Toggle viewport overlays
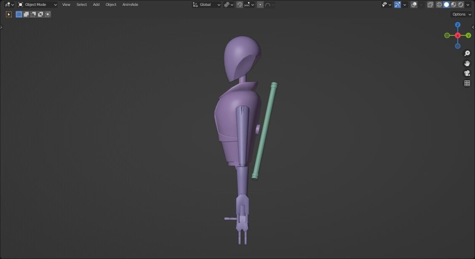Viewport: 475px width, 259px height. coord(414,5)
